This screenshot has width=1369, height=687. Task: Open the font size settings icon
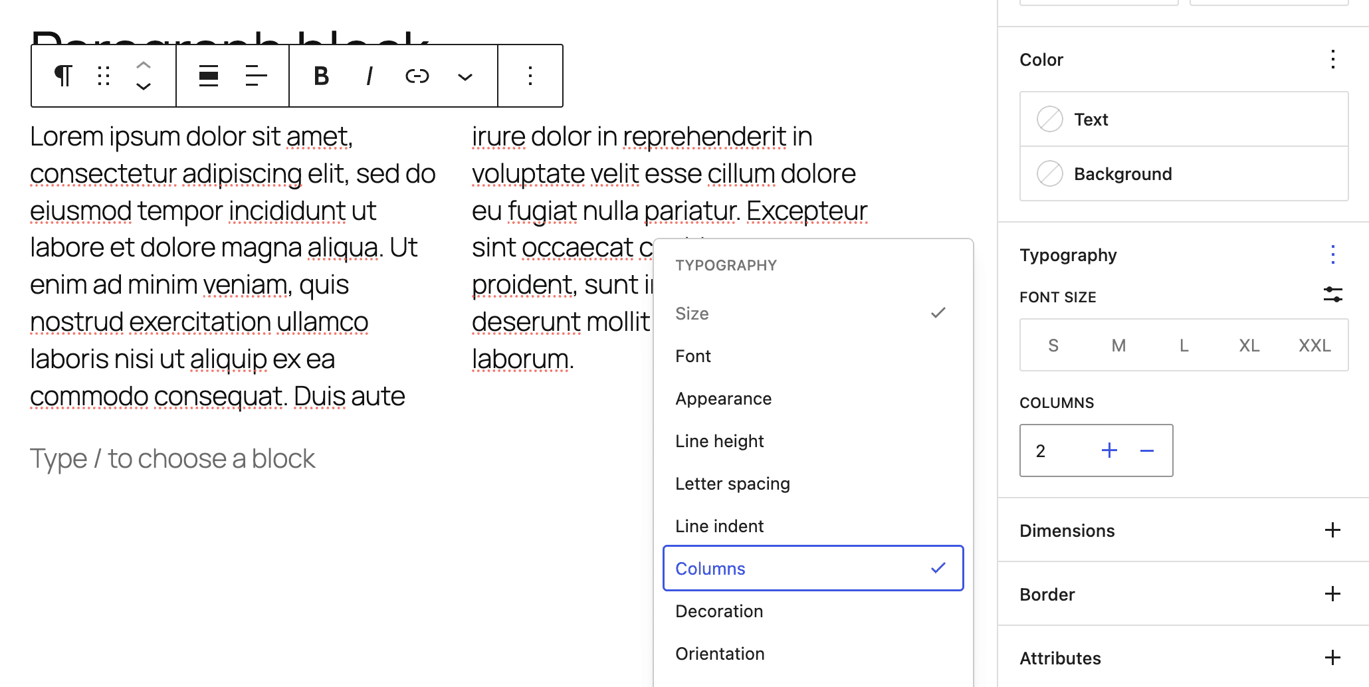pos(1332,294)
